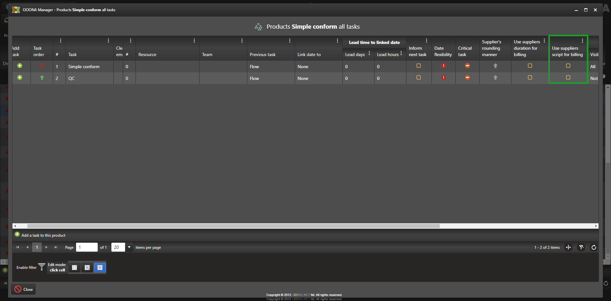
Task: Click the Supplier's rounding manner arrow for Simple conform
Action: click(x=495, y=66)
